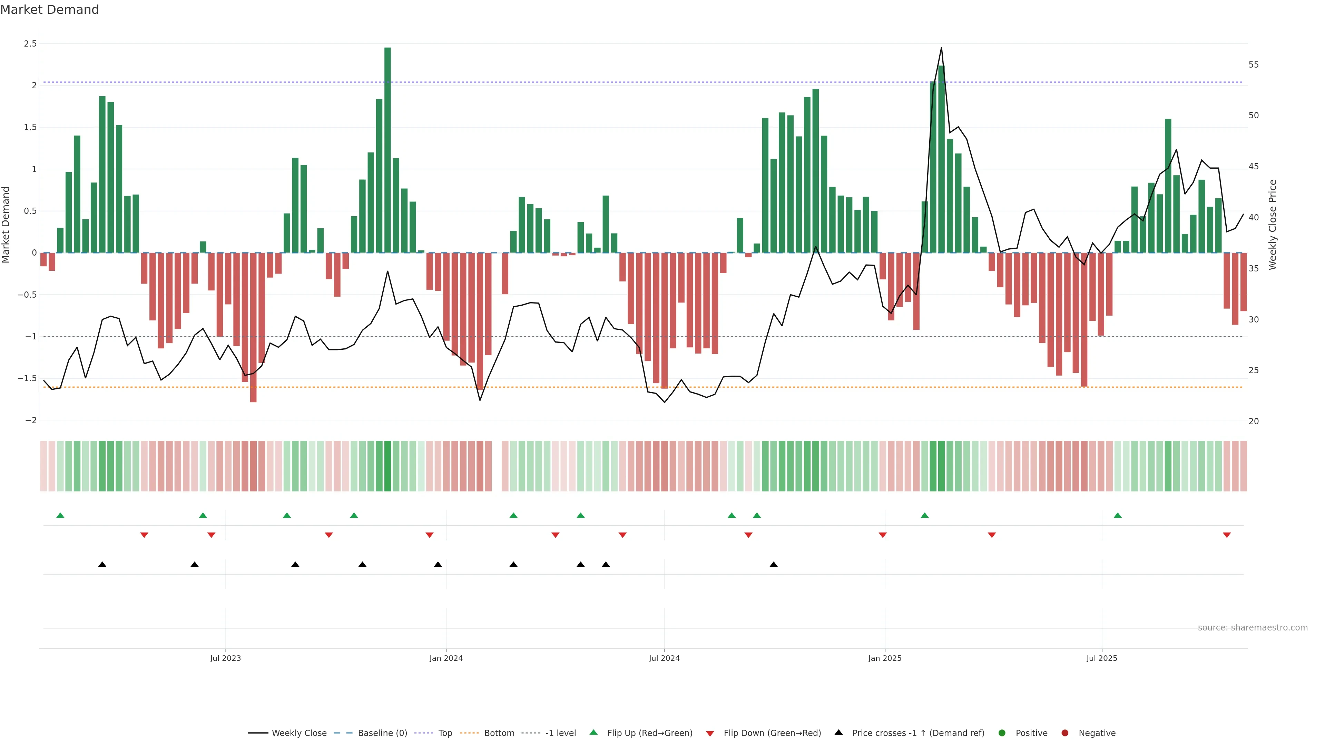Viewport: 1325px width, 745px height.
Task: Click the last red flip-down marker
Action: (x=1227, y=535)
